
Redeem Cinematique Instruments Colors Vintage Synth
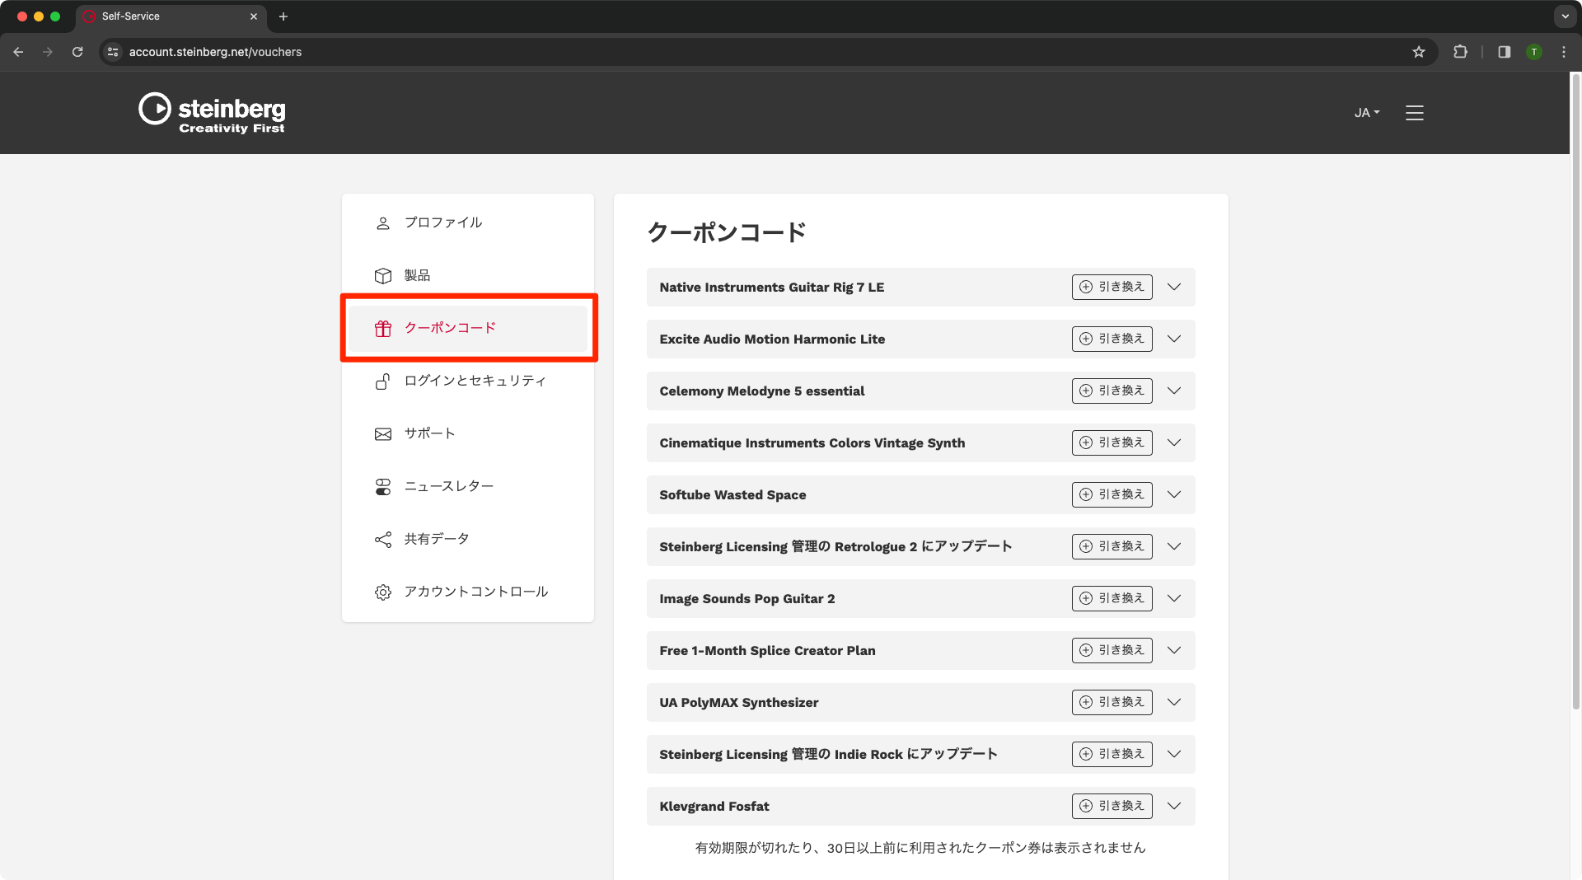(x=1112, y=442)
